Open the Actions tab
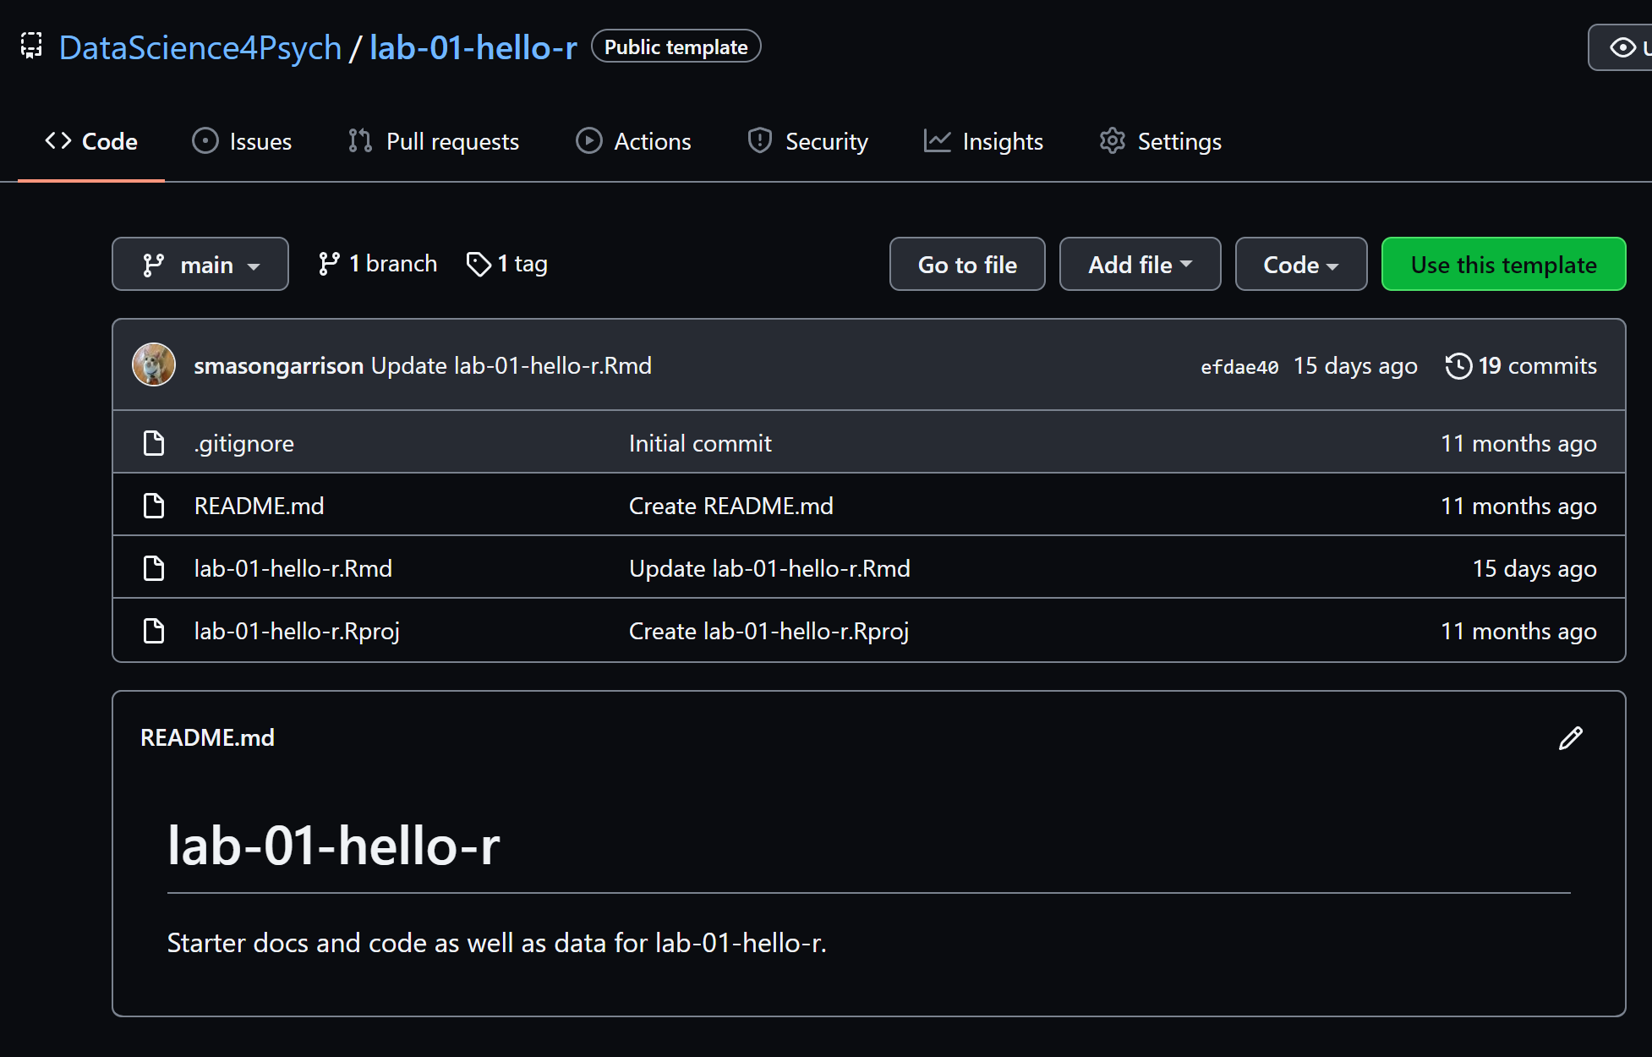1652x1057 pixels. (x=634, y=141)
